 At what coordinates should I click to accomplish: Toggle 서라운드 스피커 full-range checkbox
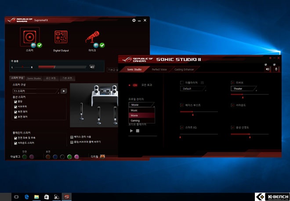[x=15, y=143]
